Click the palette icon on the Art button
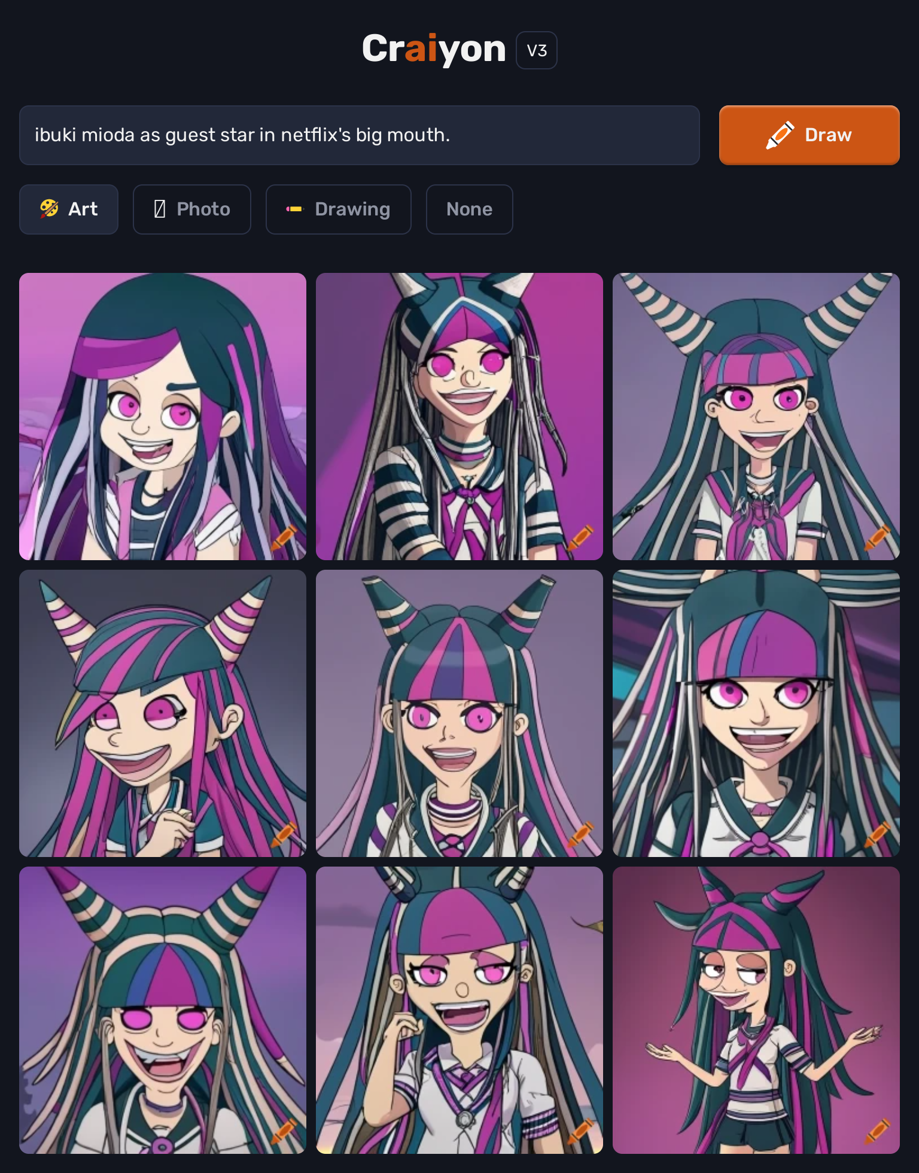Viewport: 919px width, 1173px height. click(x=49, y=209)
